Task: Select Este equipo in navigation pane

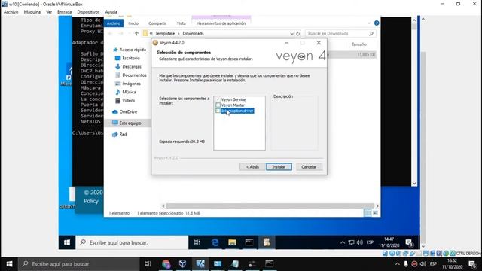Action: click(x=127, y=123)
